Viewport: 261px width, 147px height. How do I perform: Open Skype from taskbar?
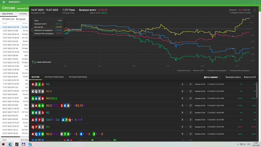pos(30,144)
